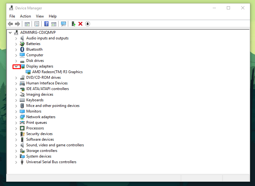The image size is (255, 186).
Task: Collapse the ADMINRG-CDJQMVP root node
Action: click(x=10, y=33)
